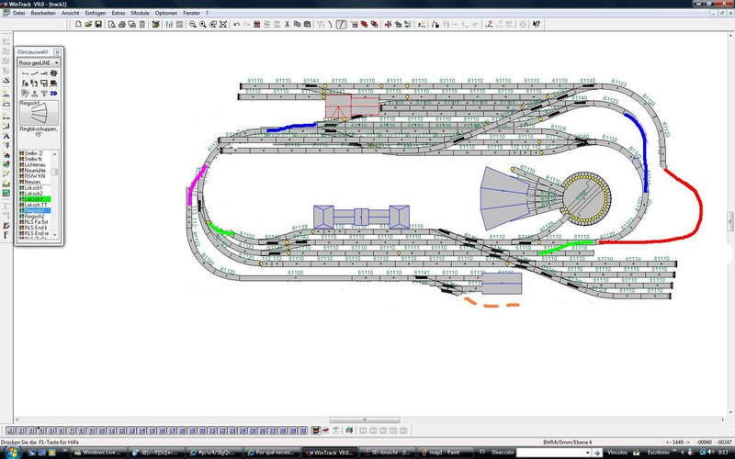Paste clipboard contents from toolbar
Image resolution: width=735 pixels, height=459 pixels.
click(308, 25)
